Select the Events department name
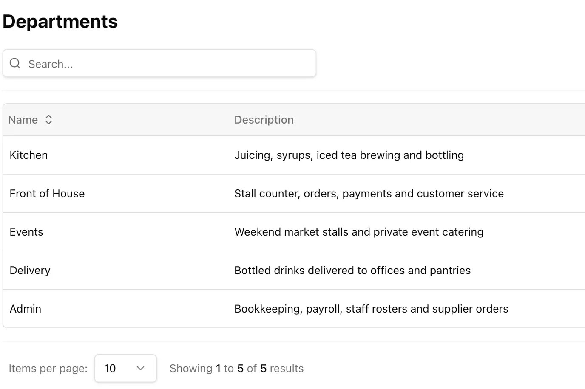Viewport: 585px width, 389px height. pyautogui.click(x=26, y=232)
